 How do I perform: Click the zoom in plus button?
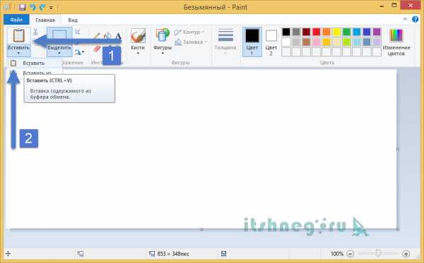click(406, 254)
